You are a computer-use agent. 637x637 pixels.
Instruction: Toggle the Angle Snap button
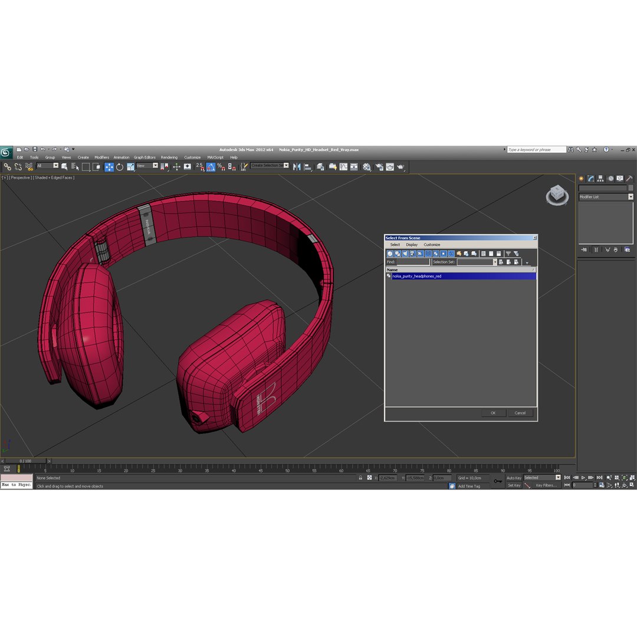(211, 166)
